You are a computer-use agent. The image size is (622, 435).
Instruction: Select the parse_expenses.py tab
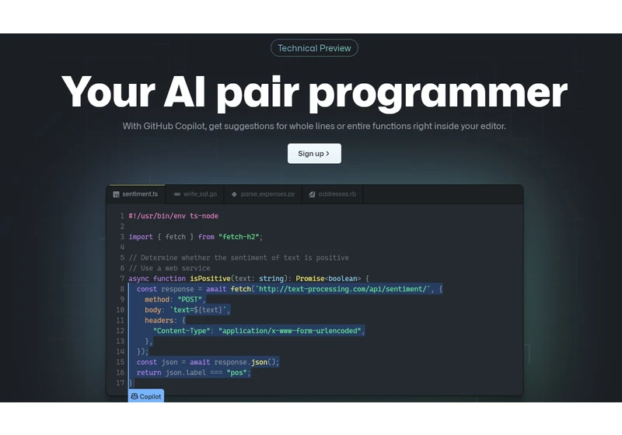tap(264, 194)
